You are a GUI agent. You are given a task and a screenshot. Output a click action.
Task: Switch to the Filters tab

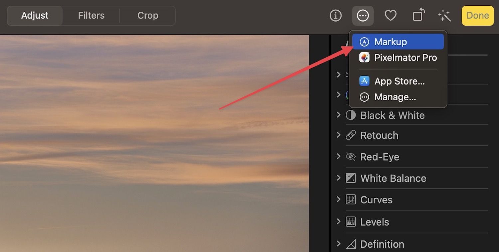91,15
